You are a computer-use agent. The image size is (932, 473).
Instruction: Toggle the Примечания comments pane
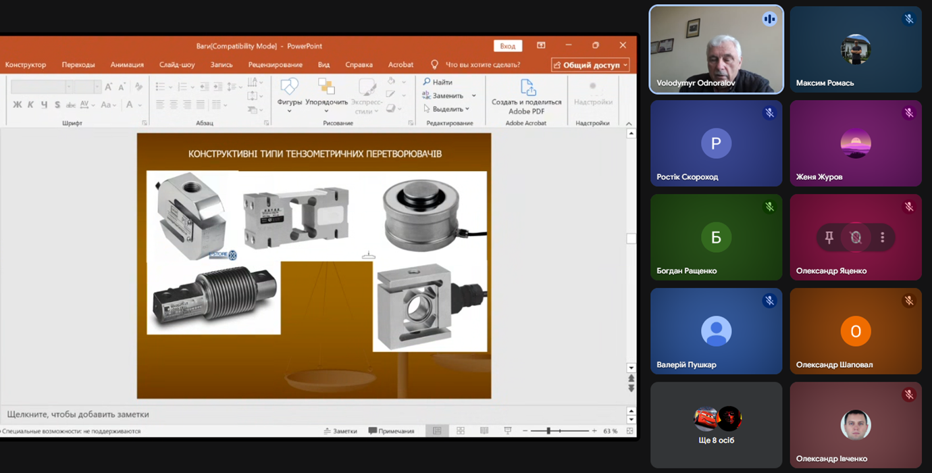[391, 431]
